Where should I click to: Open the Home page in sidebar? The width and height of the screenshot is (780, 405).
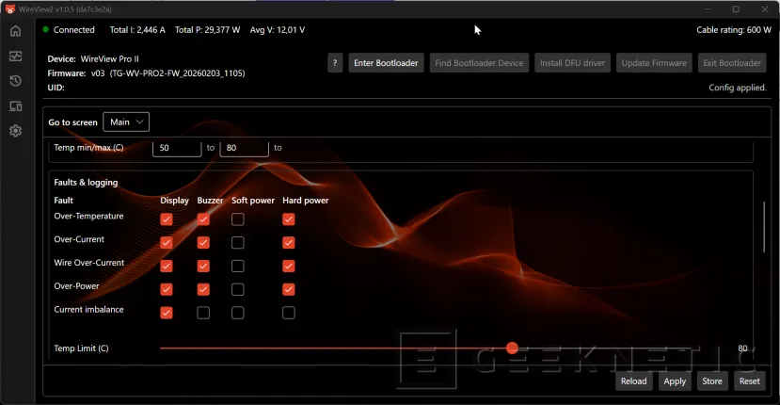coord(15,31)
